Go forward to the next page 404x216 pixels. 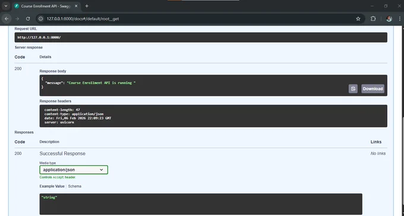click(x=17, y=19)
